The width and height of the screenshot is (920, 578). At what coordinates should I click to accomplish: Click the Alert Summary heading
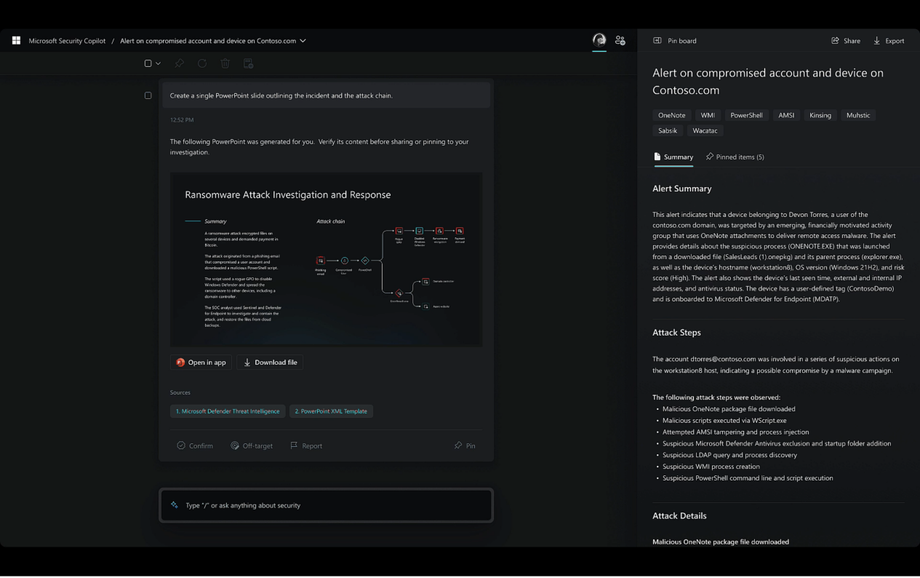(x=682, y=189)
